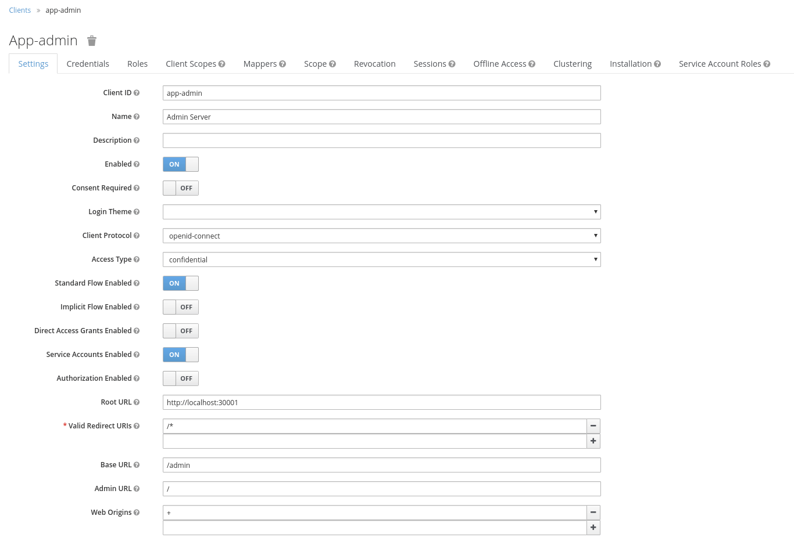Enable Direct Access Grants toggle

click(181, 331)
